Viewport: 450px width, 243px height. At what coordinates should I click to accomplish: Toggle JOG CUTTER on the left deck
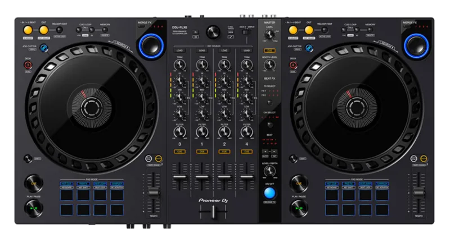[44, 48]
